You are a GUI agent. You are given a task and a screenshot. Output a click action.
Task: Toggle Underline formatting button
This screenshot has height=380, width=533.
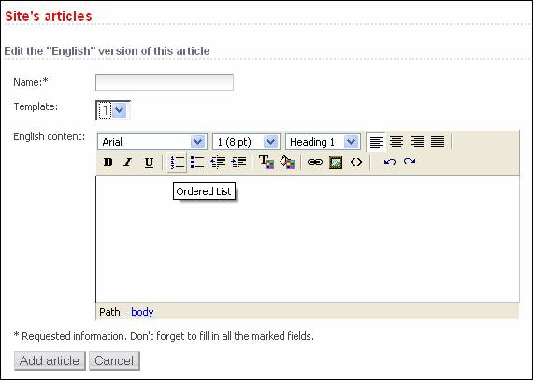[x=149, y=162]
